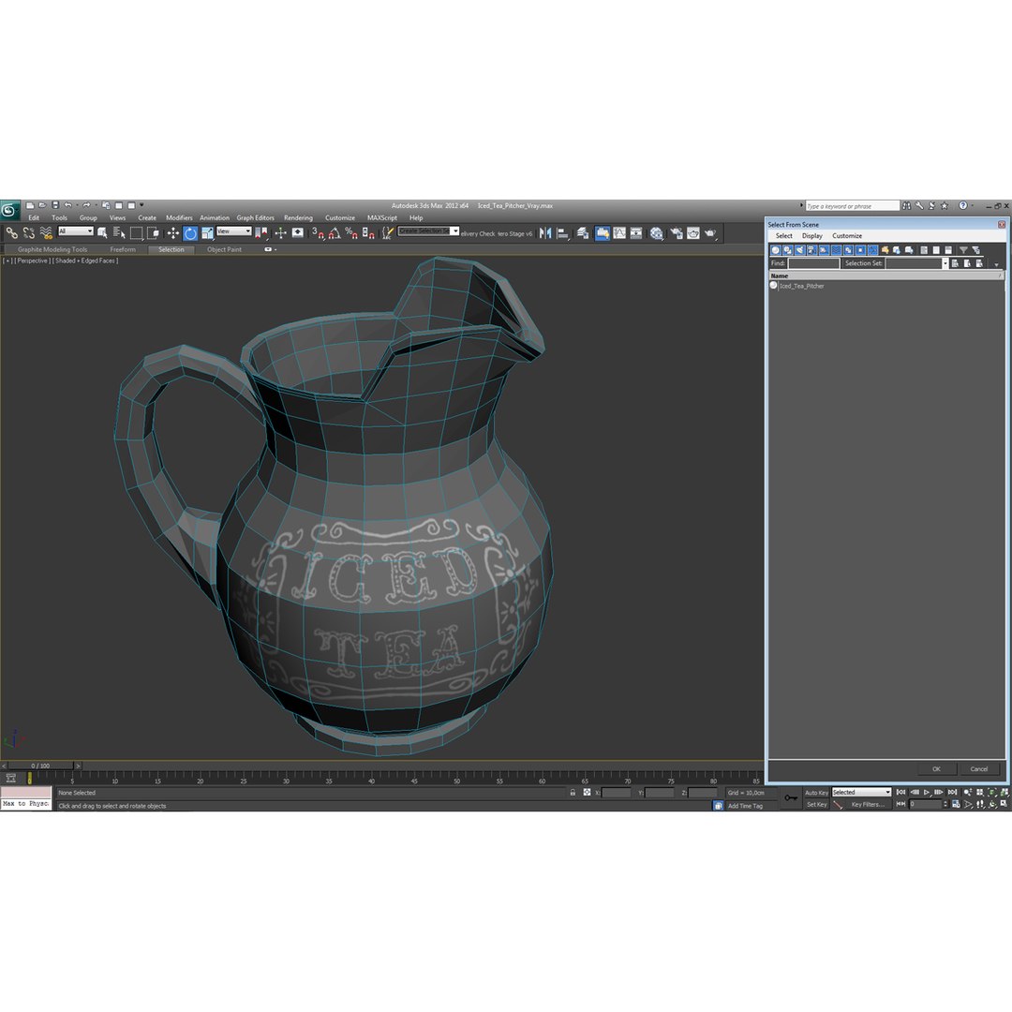Toggle the Selection Lock padlock
1012x1012 pixels.
[x=573, y=792]
